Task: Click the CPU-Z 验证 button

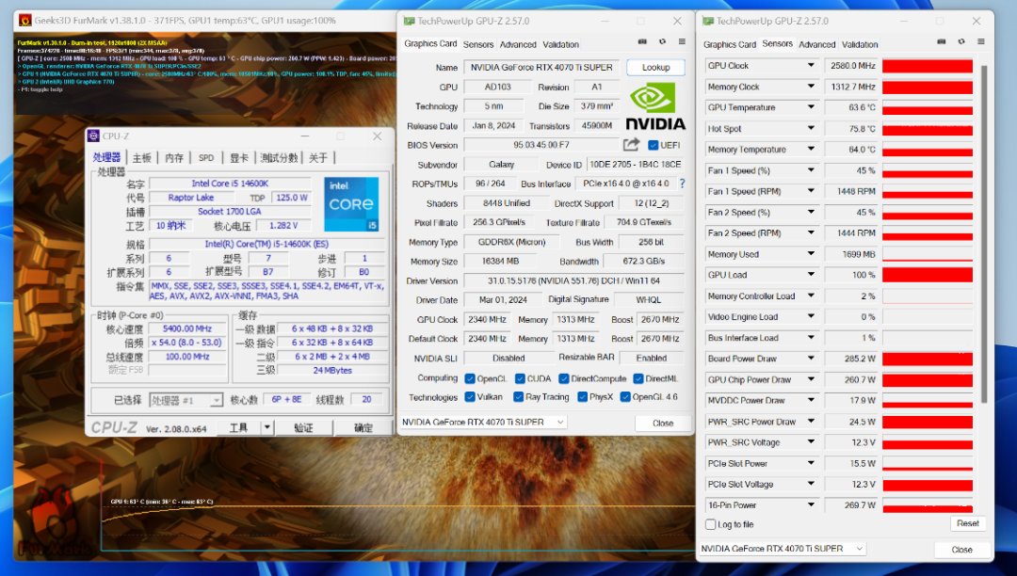Action: [x=303, y=427]
